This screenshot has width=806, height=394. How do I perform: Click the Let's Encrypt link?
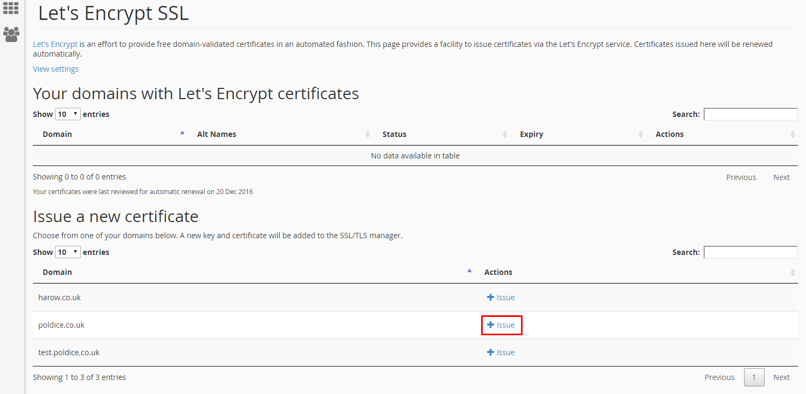point(55,44)
